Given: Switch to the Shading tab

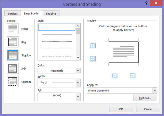Looking at the screenshot, I should pyautogui.click(x=51, y=14).
